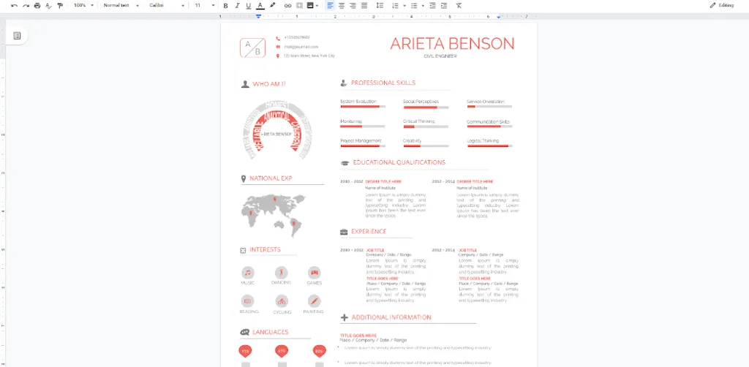Insert a link
This screenshot has height=367, width=749.
[x=287, y=5]
